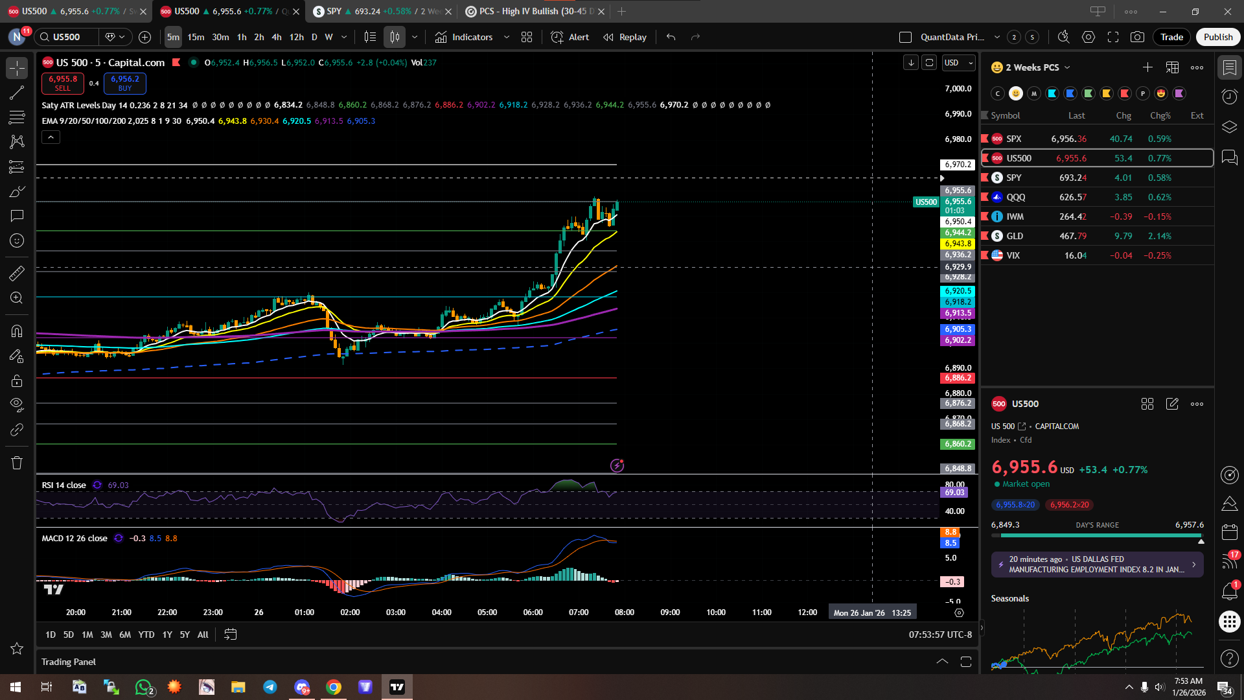The height and width of the screenshot is (700, 1244).
Task: Click the Publish button
Action: [1217, 37]
